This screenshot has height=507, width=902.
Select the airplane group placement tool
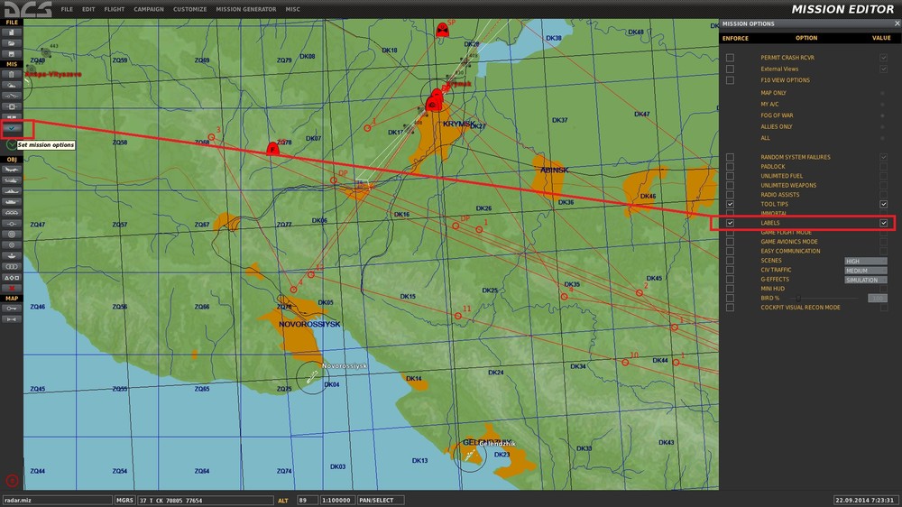[12, 170]
